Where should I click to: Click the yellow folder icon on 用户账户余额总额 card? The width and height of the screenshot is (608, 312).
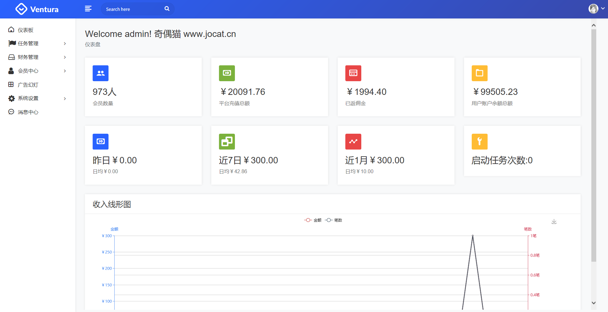480,73
